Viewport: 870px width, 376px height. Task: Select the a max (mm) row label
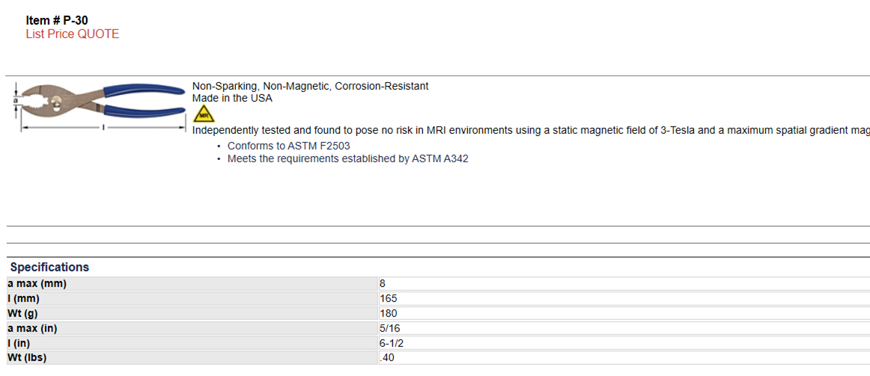[192, 284]
